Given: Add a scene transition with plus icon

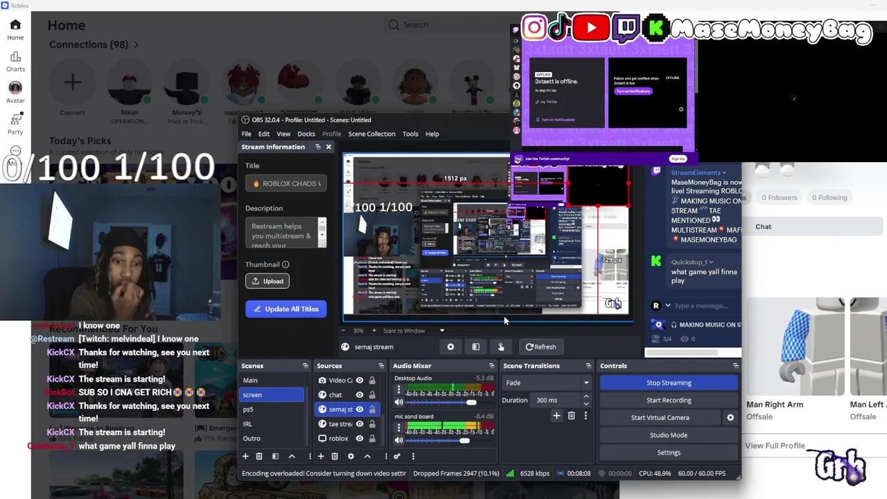Looking at the screenshot, I should [x=556, y=416].
